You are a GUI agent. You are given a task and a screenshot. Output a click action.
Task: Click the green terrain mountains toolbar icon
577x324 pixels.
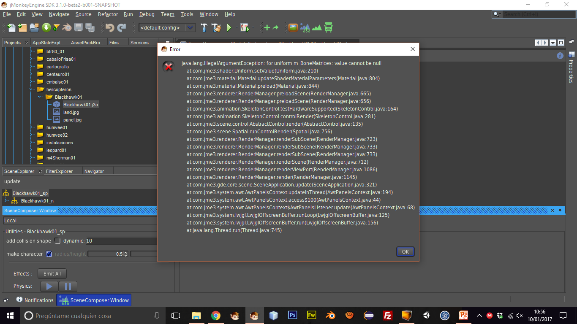click(x=317, y=28)
